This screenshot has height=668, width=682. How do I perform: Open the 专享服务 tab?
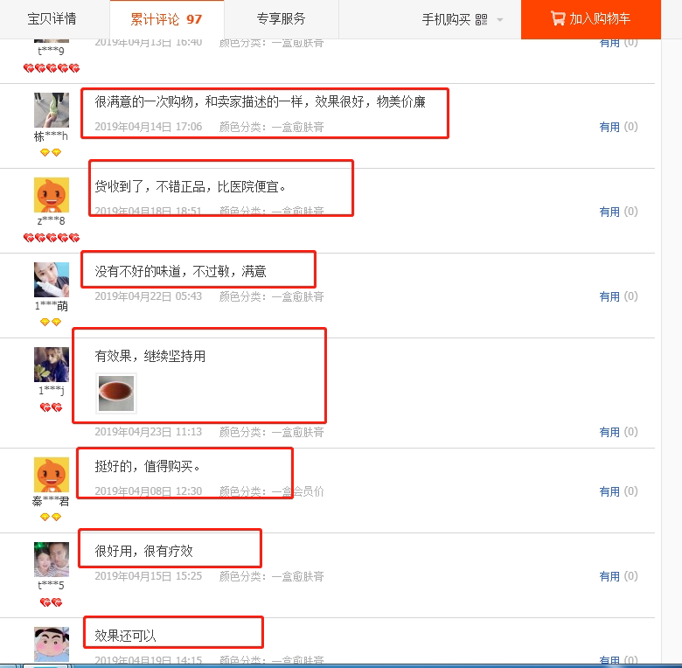coord(281,18)
